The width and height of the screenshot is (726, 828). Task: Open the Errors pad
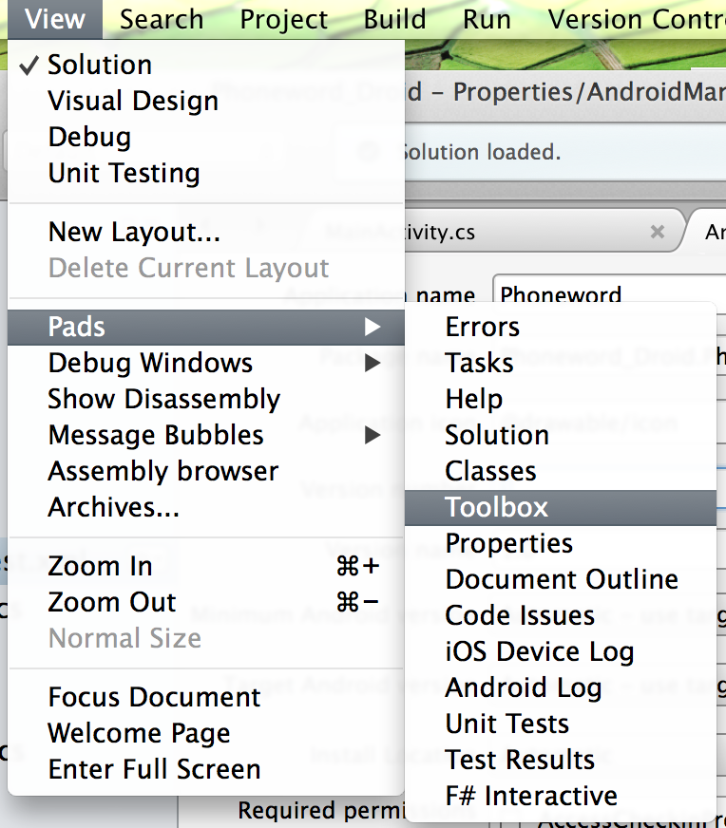pos(483,327)
